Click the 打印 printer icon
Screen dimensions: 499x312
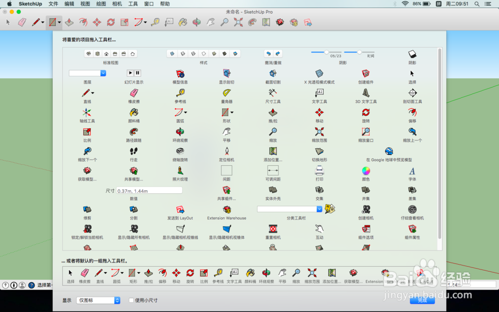[x=319, y=171]
